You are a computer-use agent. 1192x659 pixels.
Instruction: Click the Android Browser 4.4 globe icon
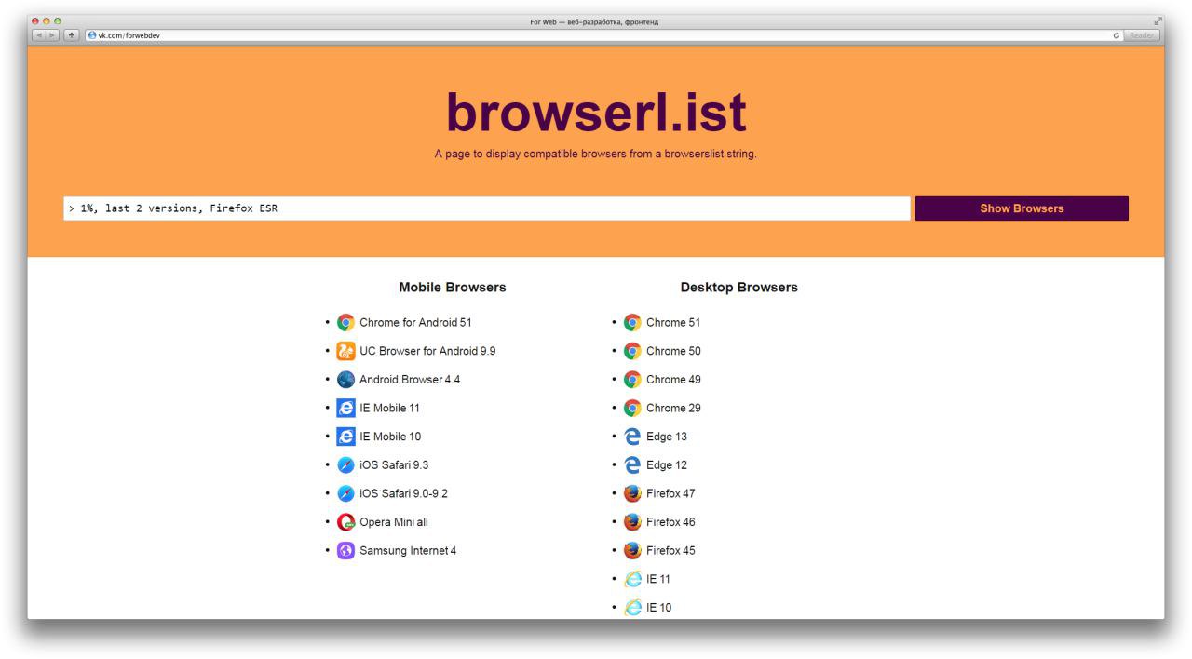click(x=345, y=380)
